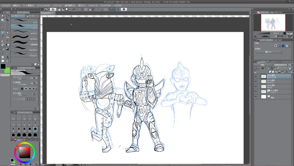Select the Frame border tool
Image resolution: width=294 pixels, height=166 pixels.
pos(3,57)
